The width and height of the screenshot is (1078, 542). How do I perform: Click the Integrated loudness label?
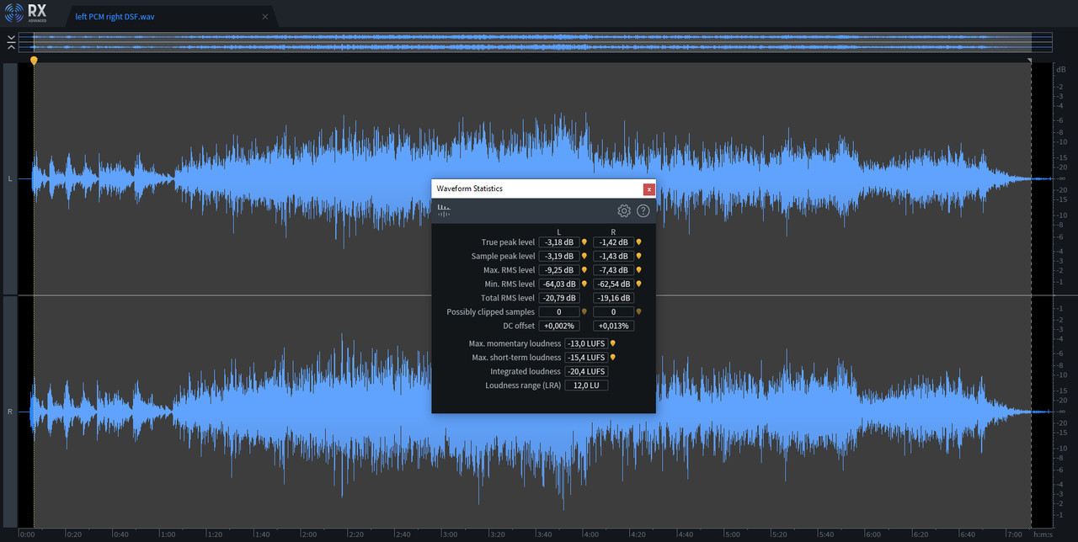click(x=526, y=371)
